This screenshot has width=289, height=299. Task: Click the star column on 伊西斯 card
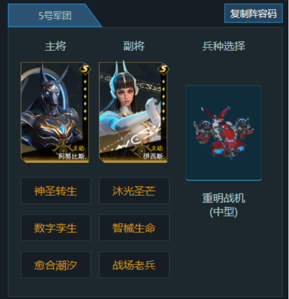coord(164,100)
